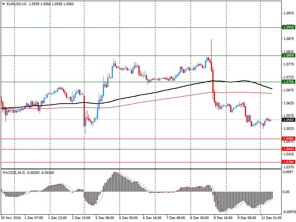The height and width of the screenshot is (222, 296).
Task: Click the 1.0525 price scale value
Action: pos(289,128)
